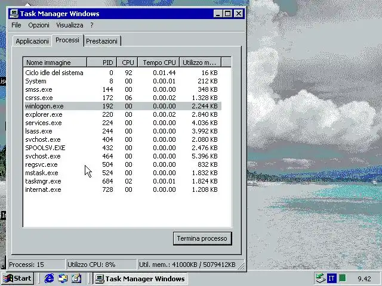The width and height of the screenshot is (382, 286).
Task: Click the Util. mem. status panel
Action: [x=187, y=265]
